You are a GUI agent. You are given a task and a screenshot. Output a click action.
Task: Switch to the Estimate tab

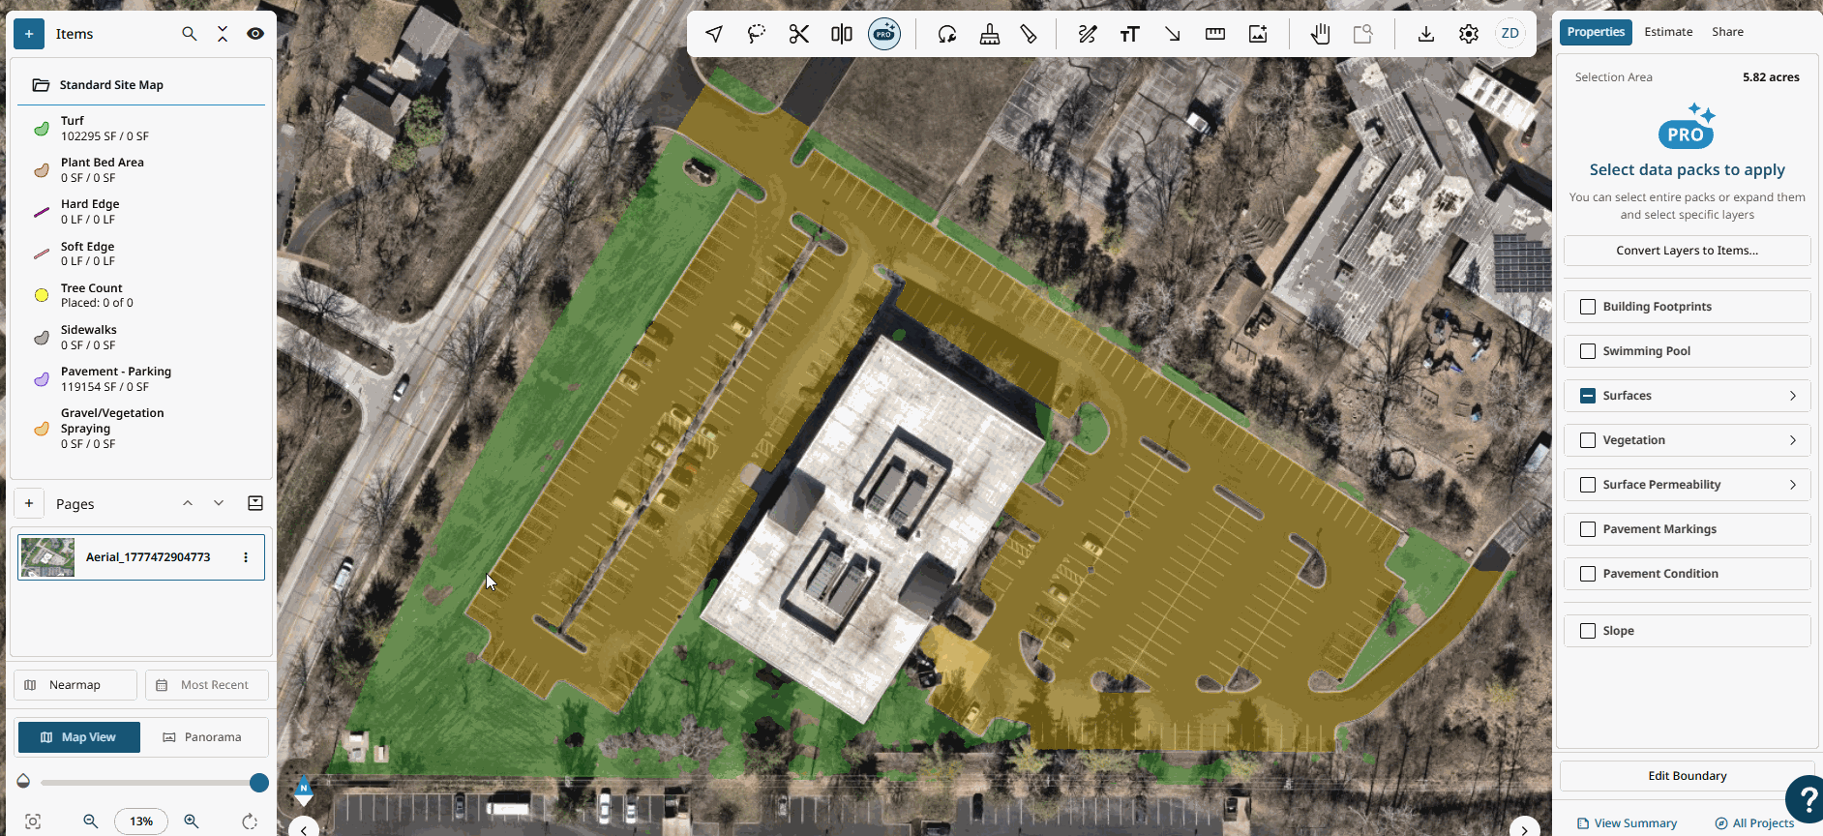pyautogui.click(x=1668, y=32)
